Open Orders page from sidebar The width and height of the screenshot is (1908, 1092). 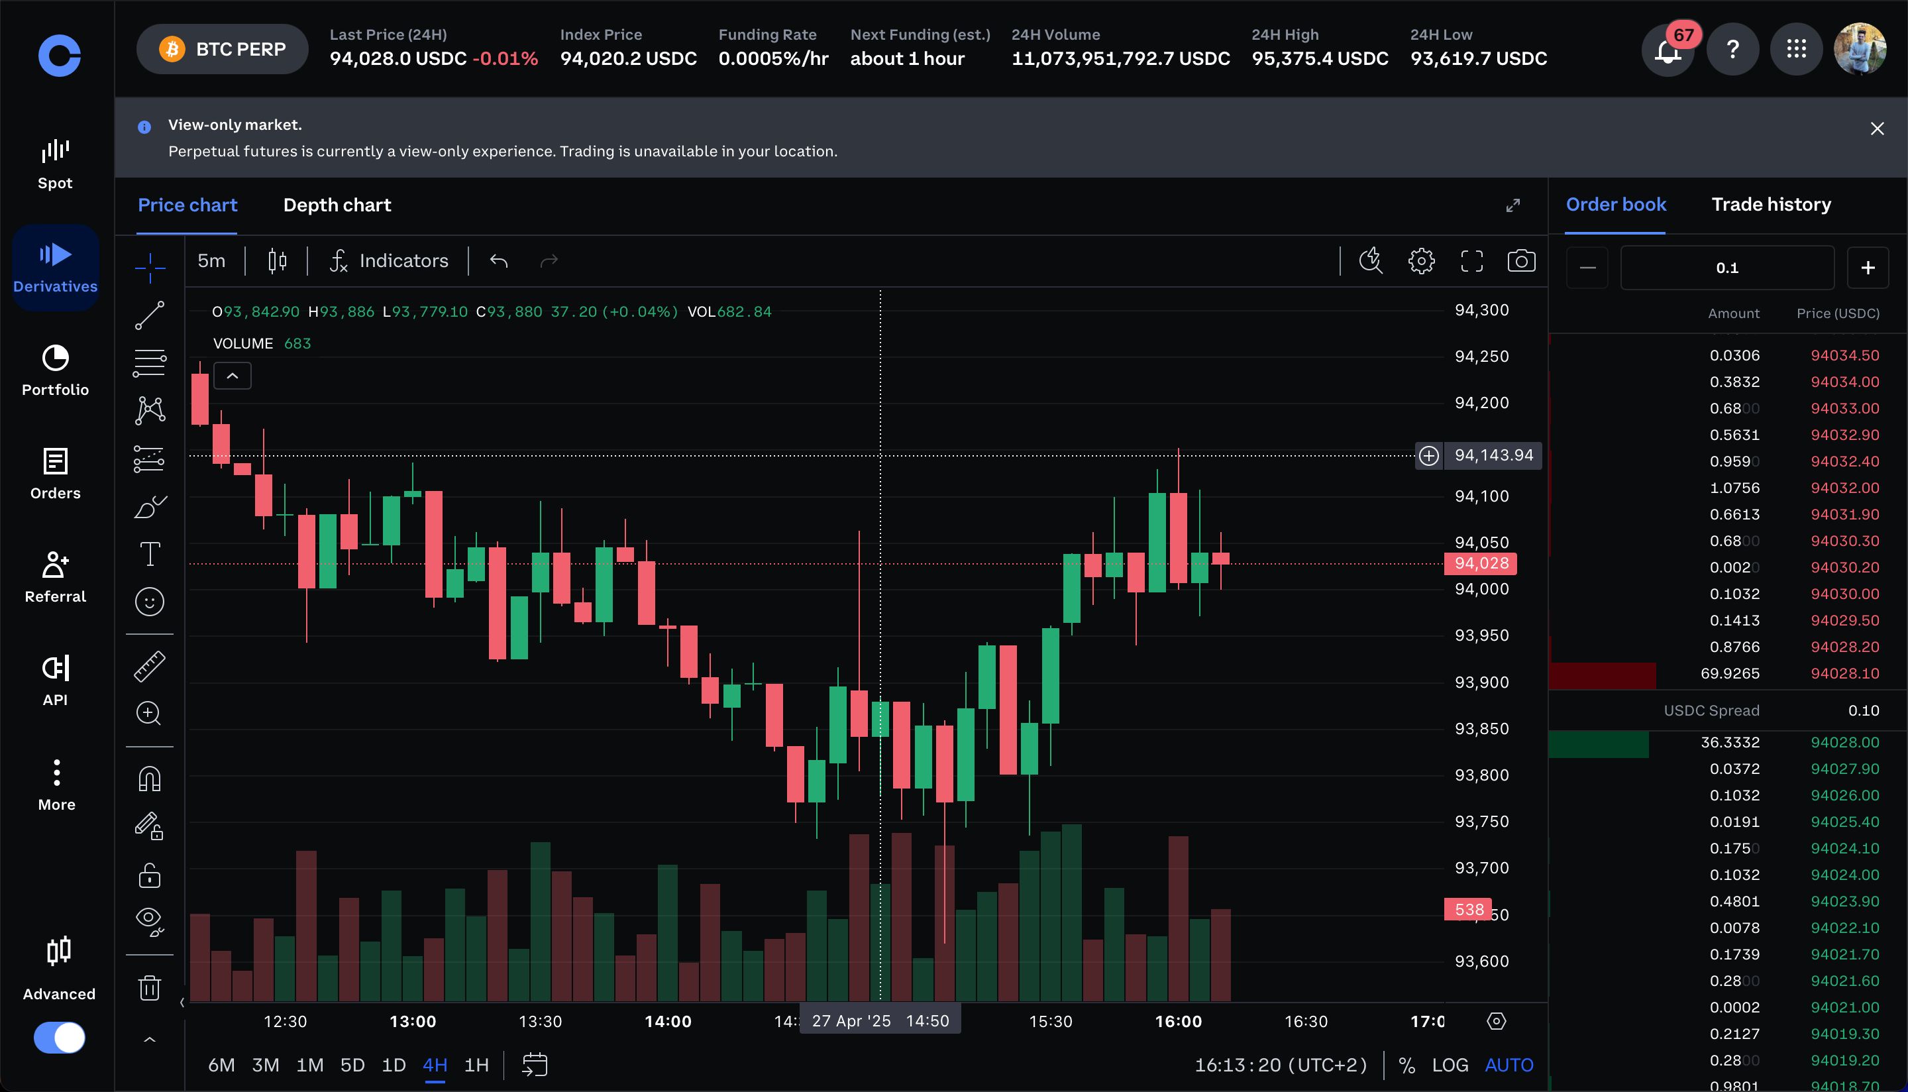click(x=56, y=474)
